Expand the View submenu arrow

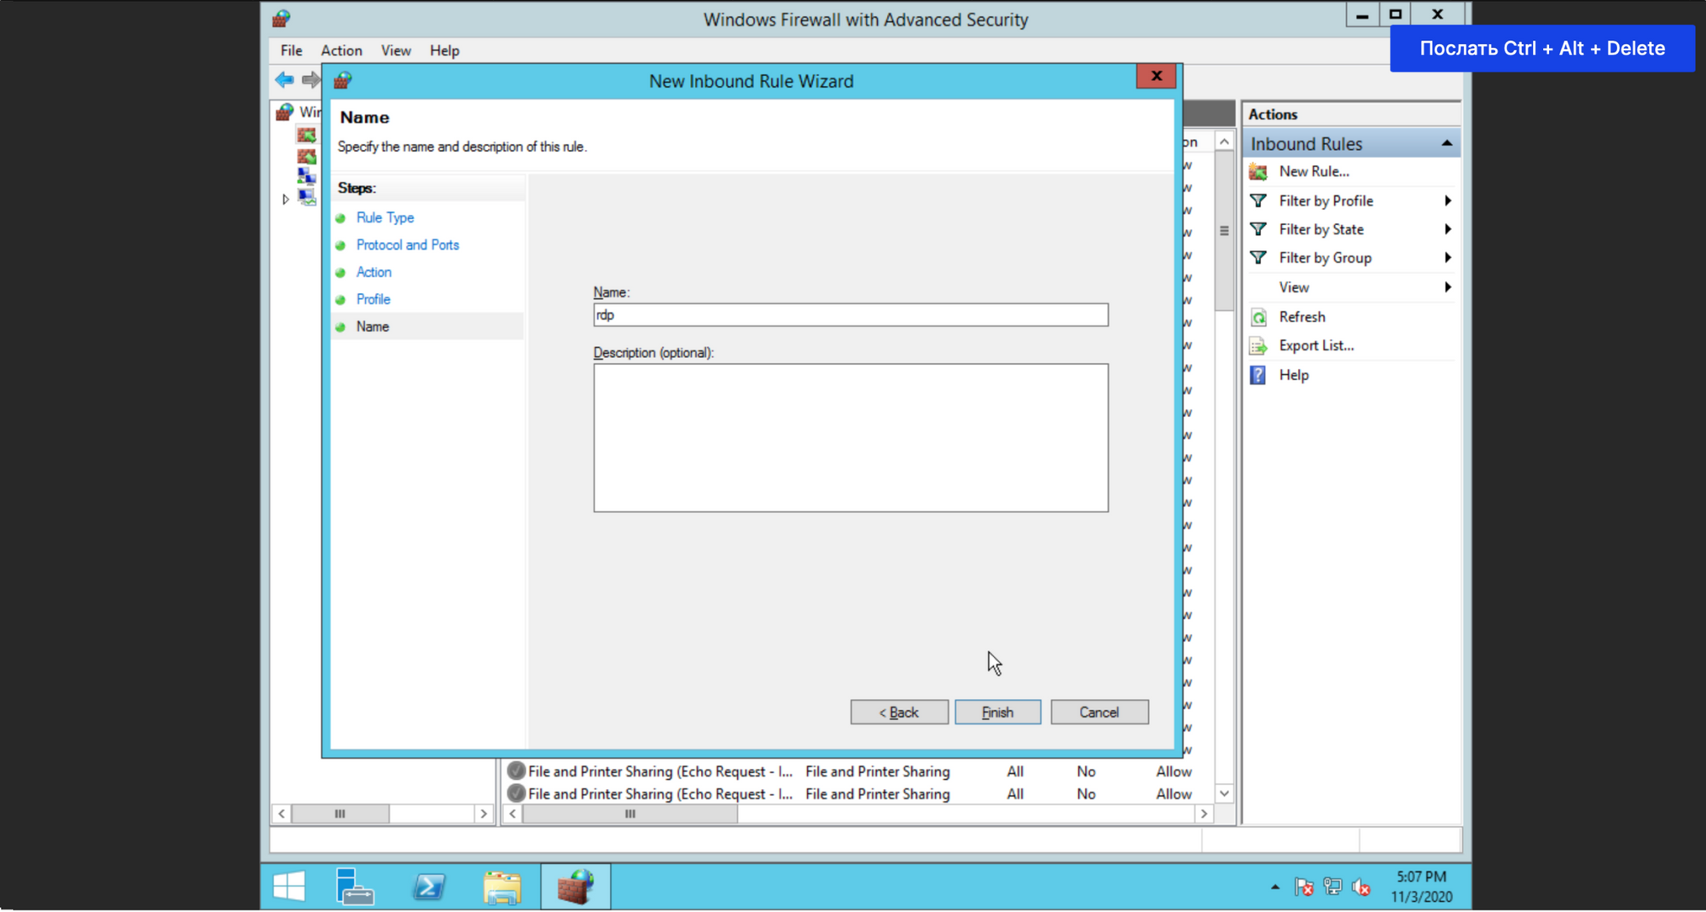coord(1448,287)
